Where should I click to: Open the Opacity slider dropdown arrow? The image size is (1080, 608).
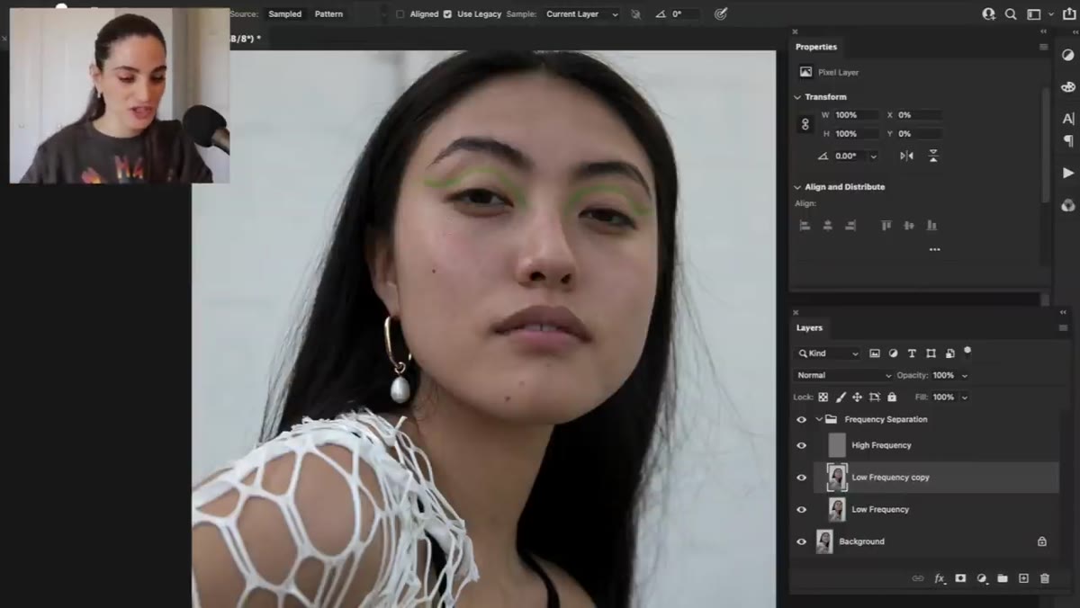pos(965,376)
